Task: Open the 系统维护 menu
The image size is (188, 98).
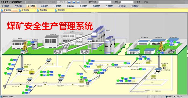Action: pos(135,6)
